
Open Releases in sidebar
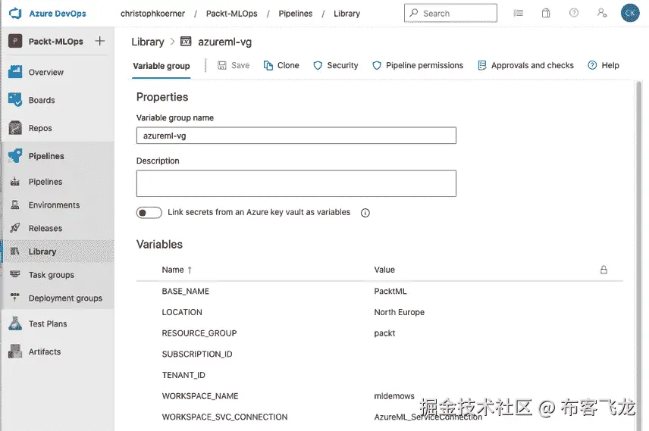[45, 228]
